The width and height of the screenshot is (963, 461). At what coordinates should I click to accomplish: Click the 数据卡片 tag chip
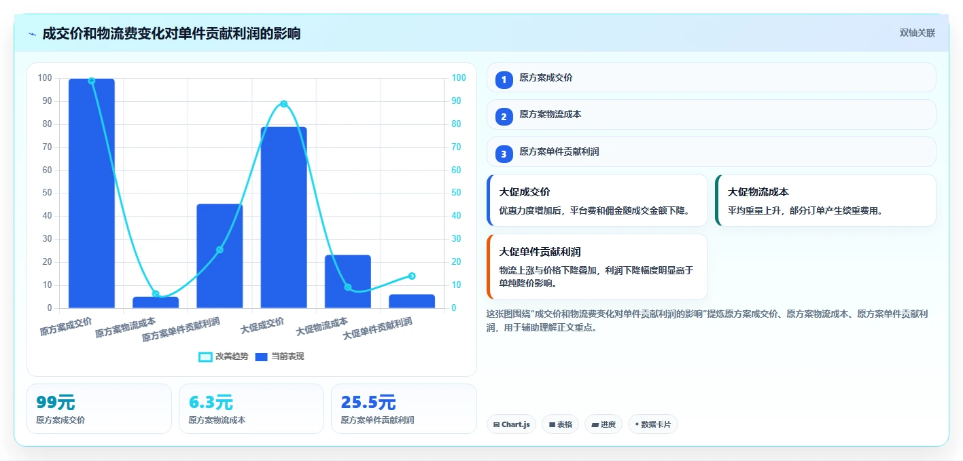[x=653, y=424]
